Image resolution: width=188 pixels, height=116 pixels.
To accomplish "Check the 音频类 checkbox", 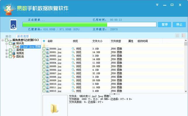I will pos(11,50).
